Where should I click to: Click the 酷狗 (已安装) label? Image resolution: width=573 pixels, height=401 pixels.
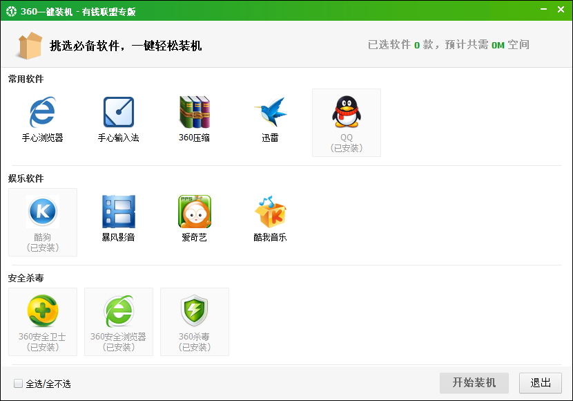[x=43, y=243]
